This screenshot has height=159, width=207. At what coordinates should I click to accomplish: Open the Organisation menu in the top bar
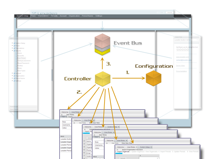pos(74,16)
